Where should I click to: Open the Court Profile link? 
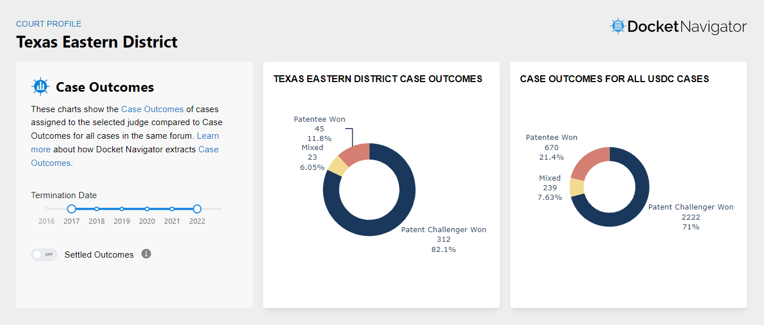(49, 24)
